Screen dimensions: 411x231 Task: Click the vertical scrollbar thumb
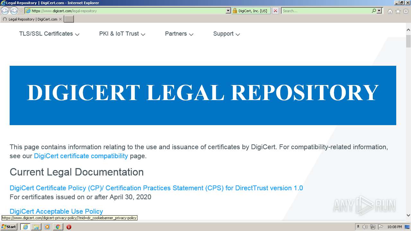coord(408,41)
